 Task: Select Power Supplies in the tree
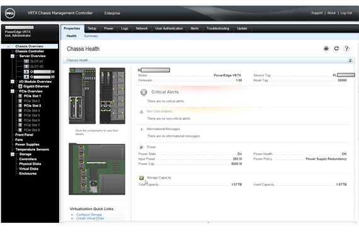click(27, 144)
